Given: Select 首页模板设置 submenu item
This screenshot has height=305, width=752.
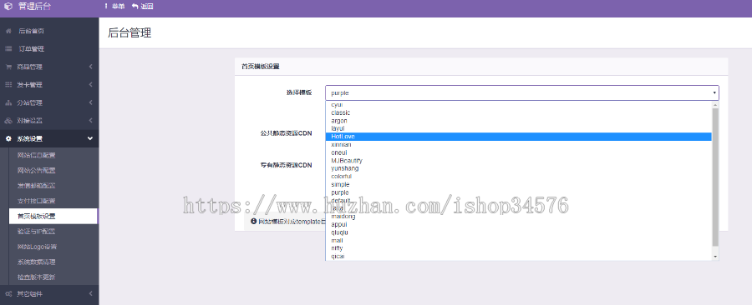Looking at the screenshot, I should [53, 216].
